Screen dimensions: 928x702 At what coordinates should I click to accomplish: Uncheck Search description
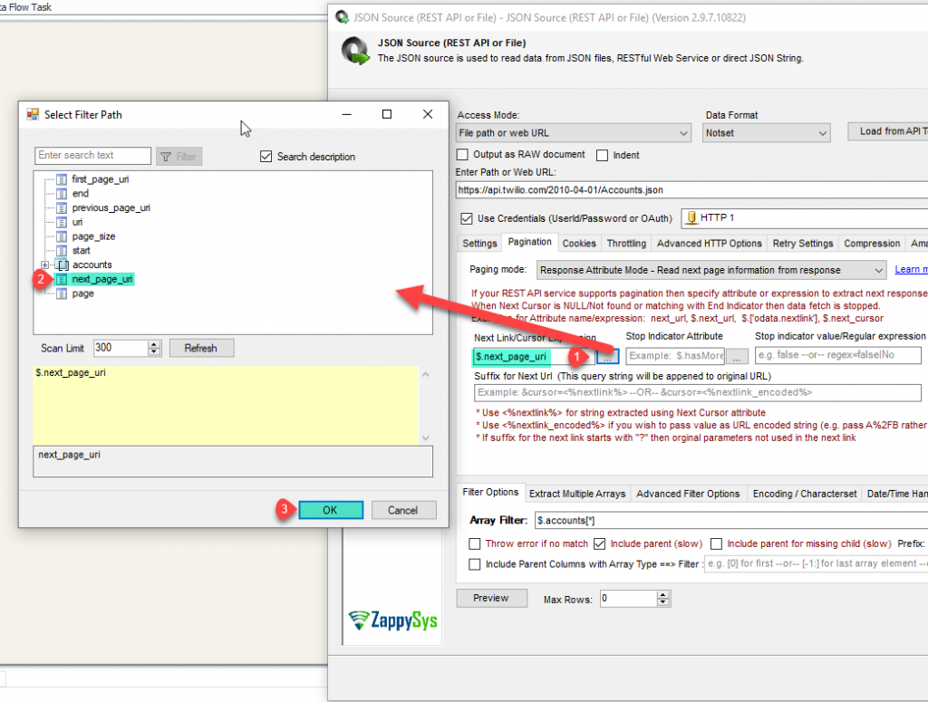(266, 154)
